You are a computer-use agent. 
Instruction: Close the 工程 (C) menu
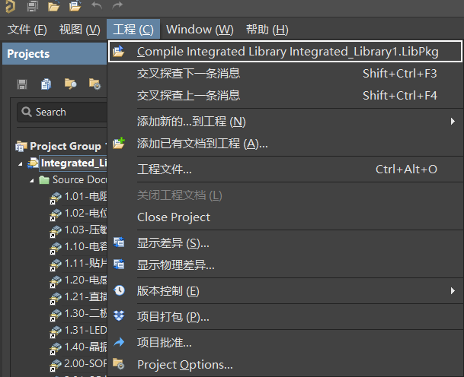tap(133, 29)
